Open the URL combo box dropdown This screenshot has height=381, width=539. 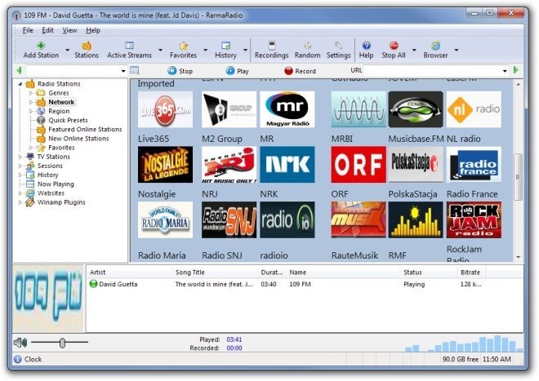click(x=505, y=71)
